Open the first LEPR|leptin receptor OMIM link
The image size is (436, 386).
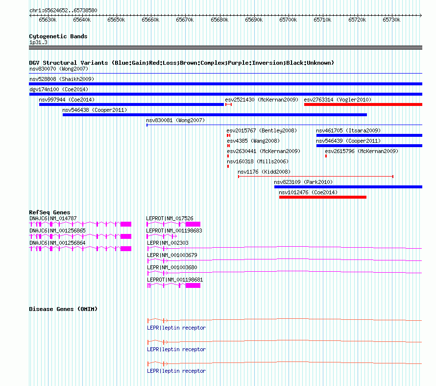pyautogui.click(x=176, y=328)
